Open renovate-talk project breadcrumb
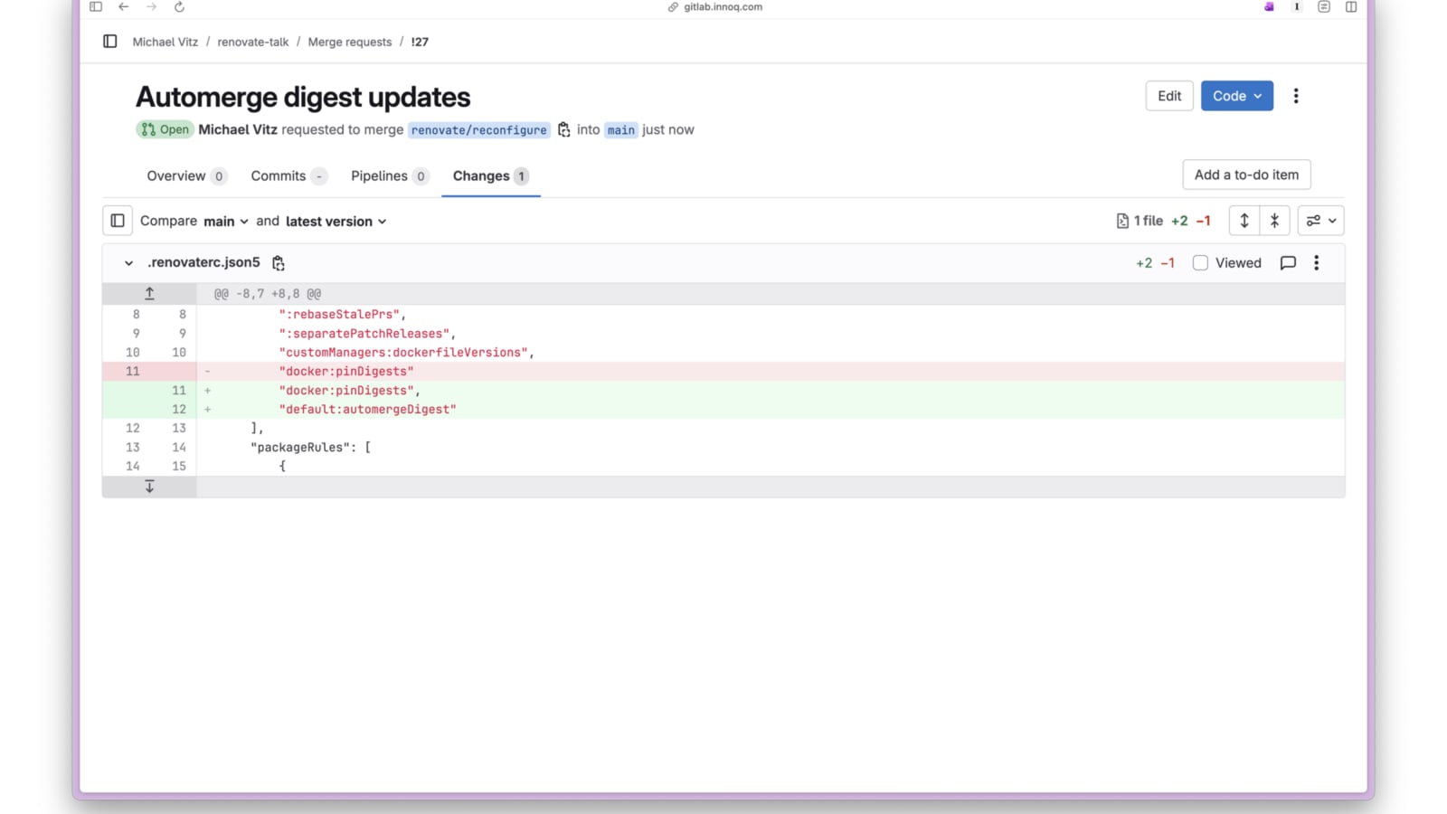This screenshot has width=1447, height=814. [x=253, y=43]
